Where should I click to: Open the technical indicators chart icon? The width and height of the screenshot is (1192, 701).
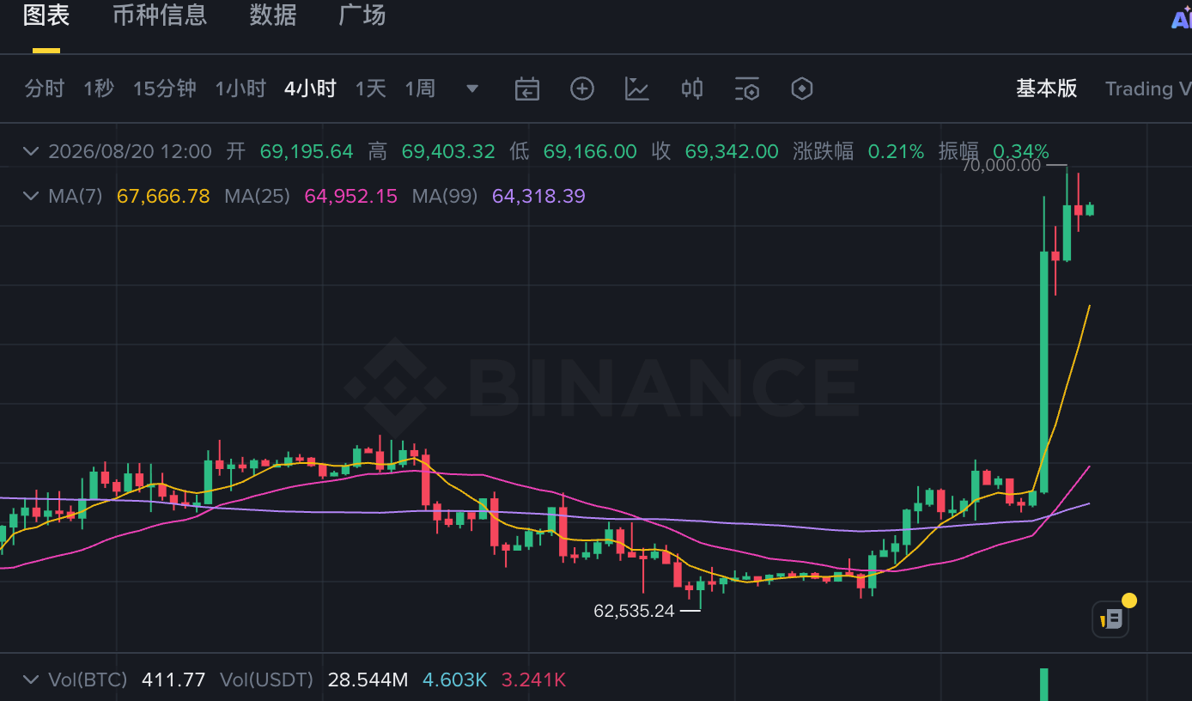pyautogui.click(x=637, y=88)
